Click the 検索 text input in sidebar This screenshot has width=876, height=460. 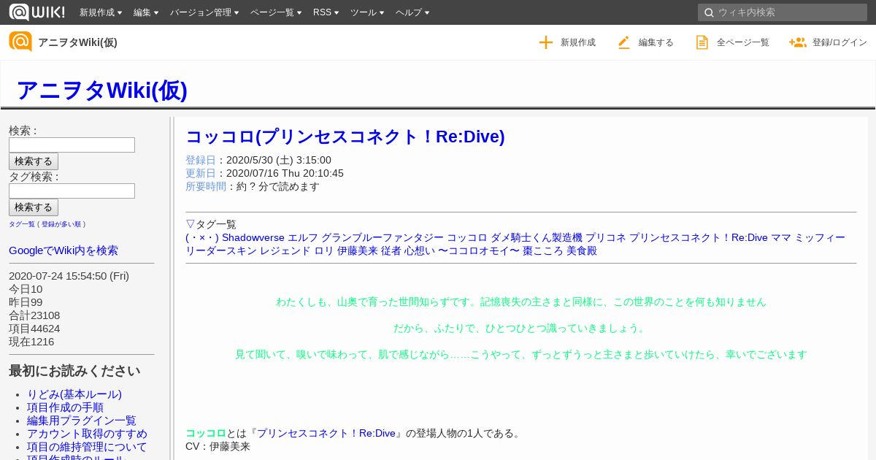point(72,145)
